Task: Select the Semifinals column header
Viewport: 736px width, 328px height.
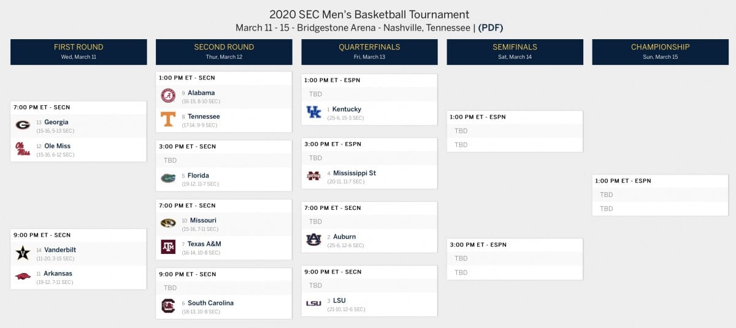Action: pos(515,52)
